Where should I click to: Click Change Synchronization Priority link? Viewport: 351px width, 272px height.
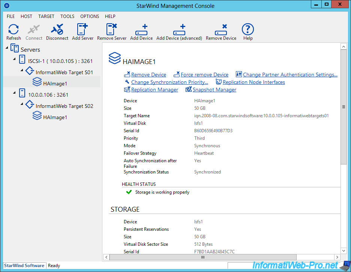coord(169,82)
